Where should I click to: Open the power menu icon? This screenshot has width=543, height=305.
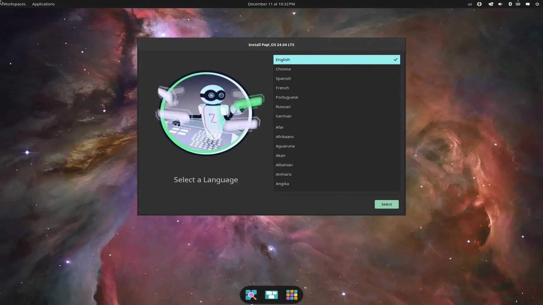[x=537, y=4]
